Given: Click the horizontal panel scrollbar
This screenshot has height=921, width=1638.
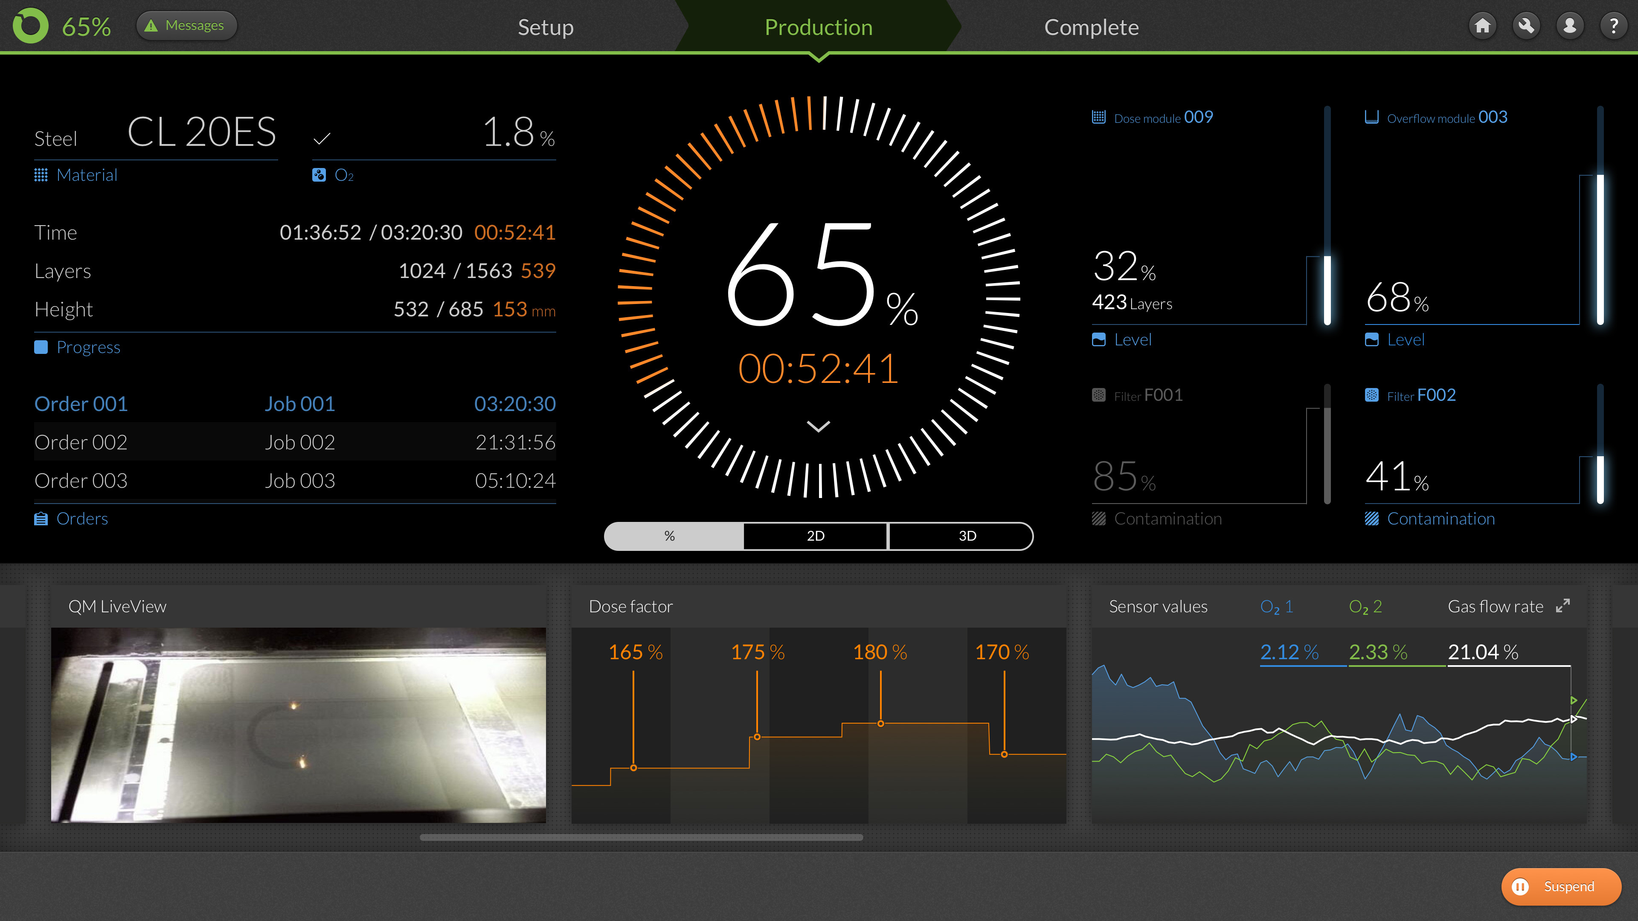Looking at the screenshot, I should click(x=641, y=838).
